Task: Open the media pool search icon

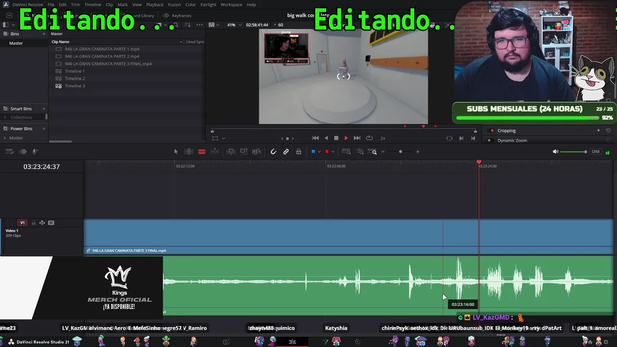Action: point(175,25)
